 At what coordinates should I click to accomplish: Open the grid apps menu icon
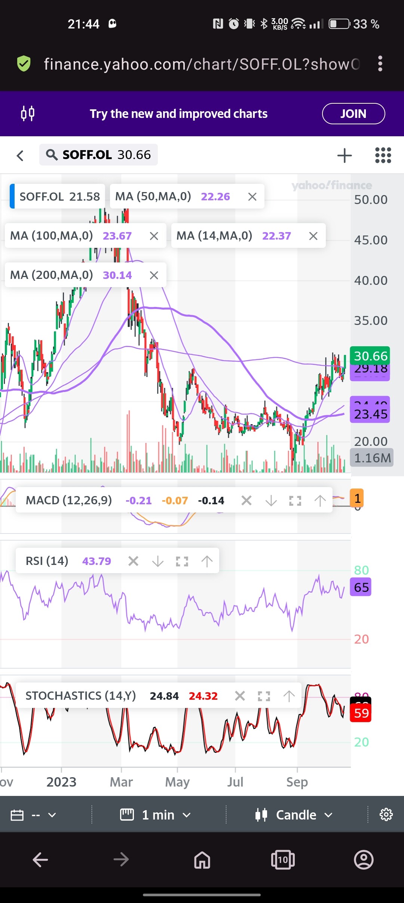pyautogui.click(x=383, y=155)
